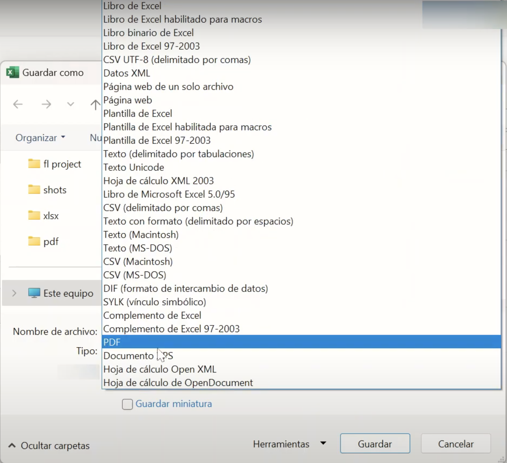Expand the Este equipo tree node
The width and height of the screenshot is (507, 463).
14,293
